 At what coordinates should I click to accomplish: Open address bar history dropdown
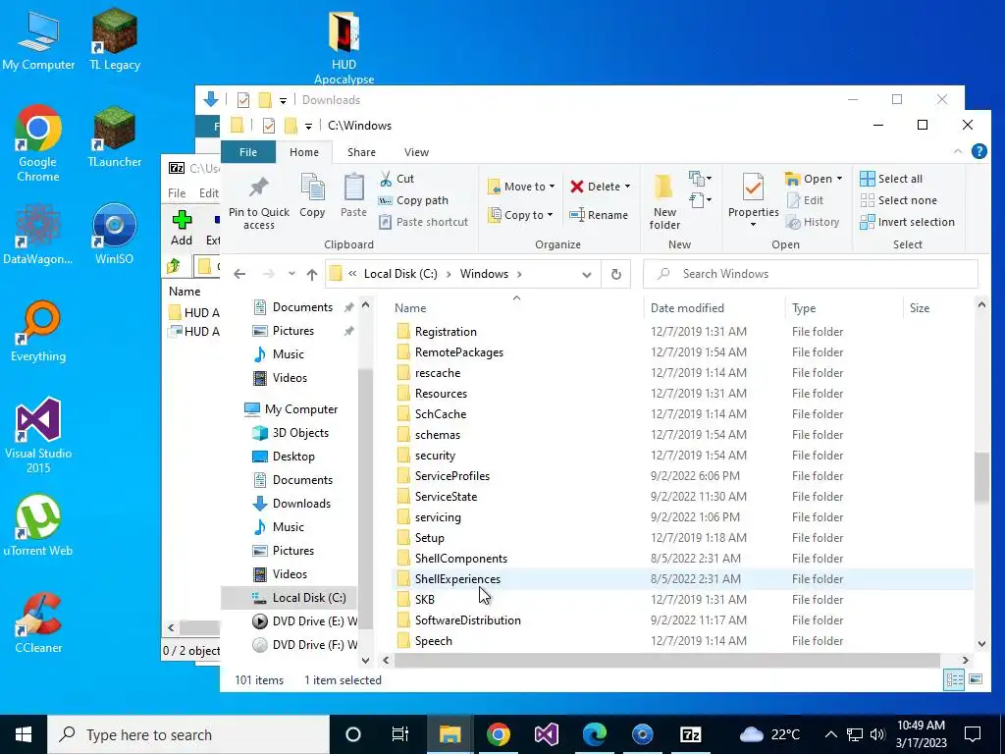[x=587, y=275]
